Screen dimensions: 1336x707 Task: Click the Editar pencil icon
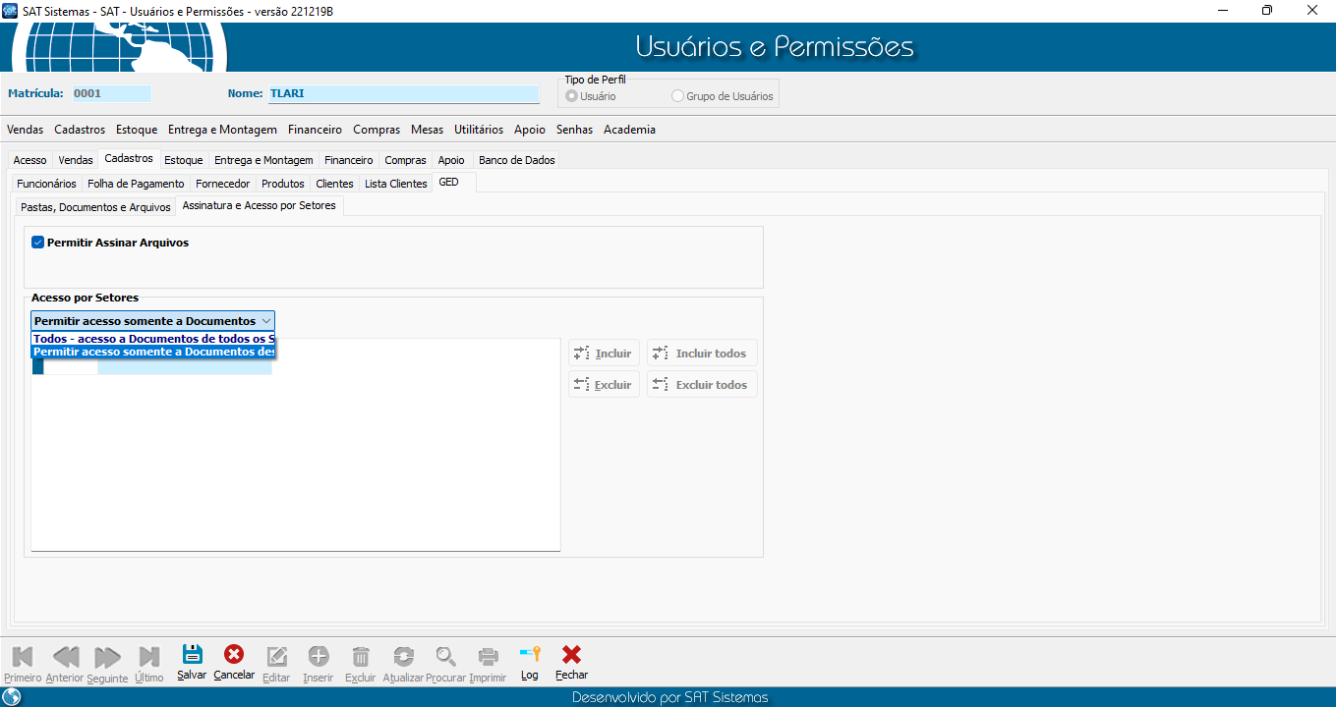[x=277, y=657]
